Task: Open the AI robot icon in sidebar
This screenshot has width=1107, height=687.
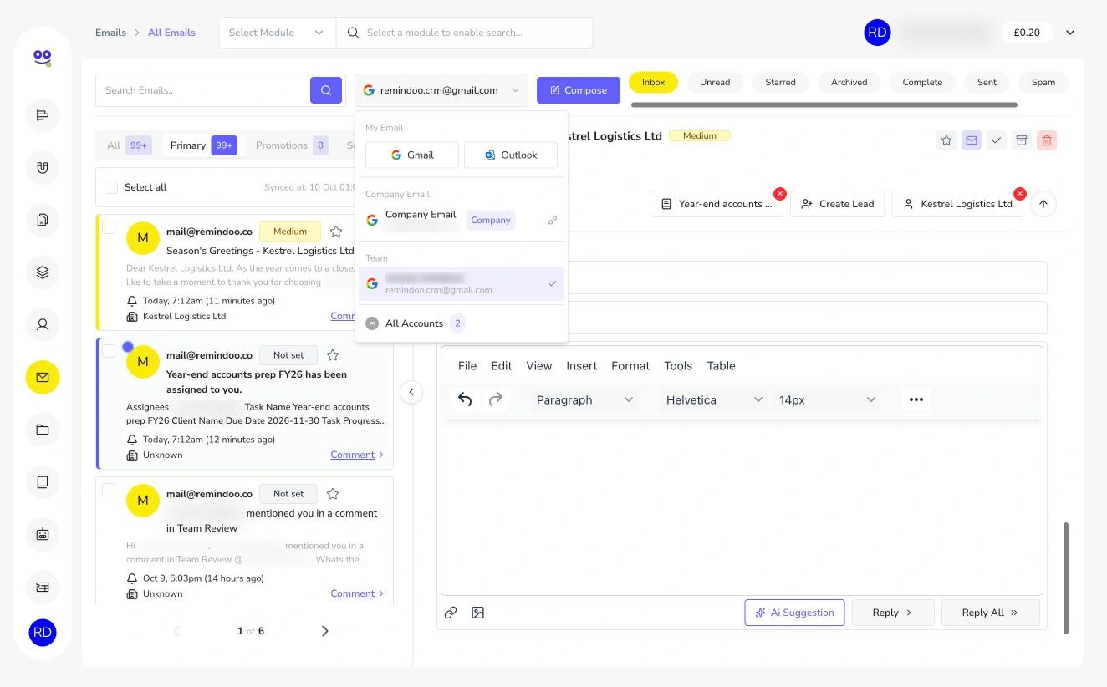Action: 43,535
